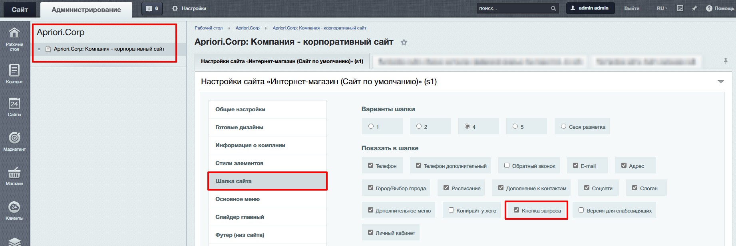Add page to favorites with star icon
736x246 pixels.
tap(404, 42)
